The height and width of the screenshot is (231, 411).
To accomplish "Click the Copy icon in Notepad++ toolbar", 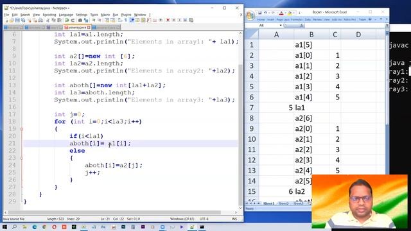I will [x=54, y=20].
